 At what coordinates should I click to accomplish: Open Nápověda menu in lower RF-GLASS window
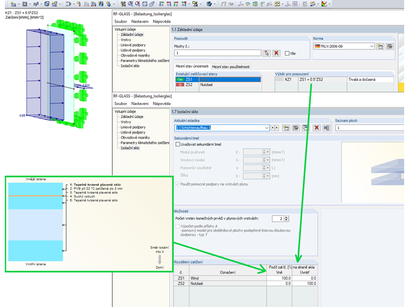pos(161,103)
